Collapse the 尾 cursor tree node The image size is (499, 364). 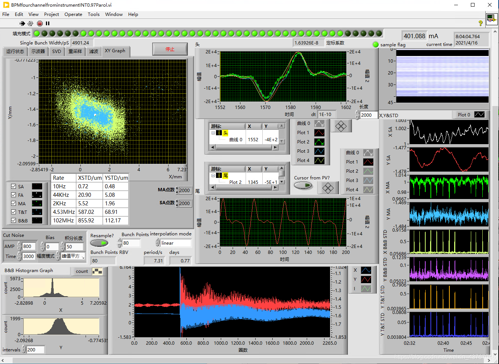[x=213, y=175]
